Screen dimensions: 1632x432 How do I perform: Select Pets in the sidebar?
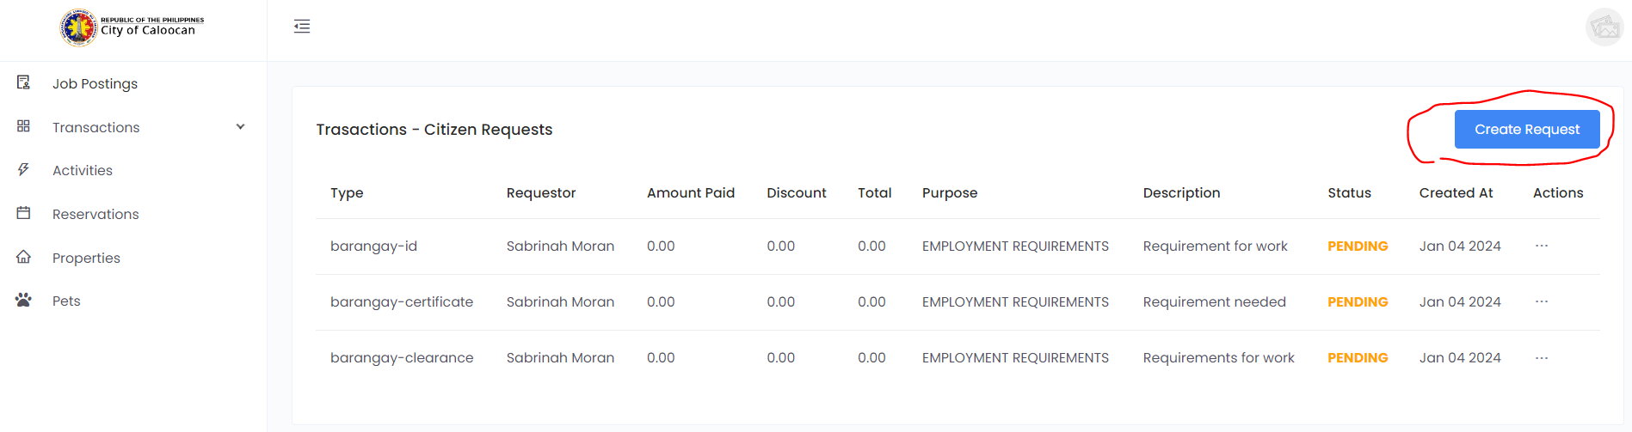(x=66, y=301)
